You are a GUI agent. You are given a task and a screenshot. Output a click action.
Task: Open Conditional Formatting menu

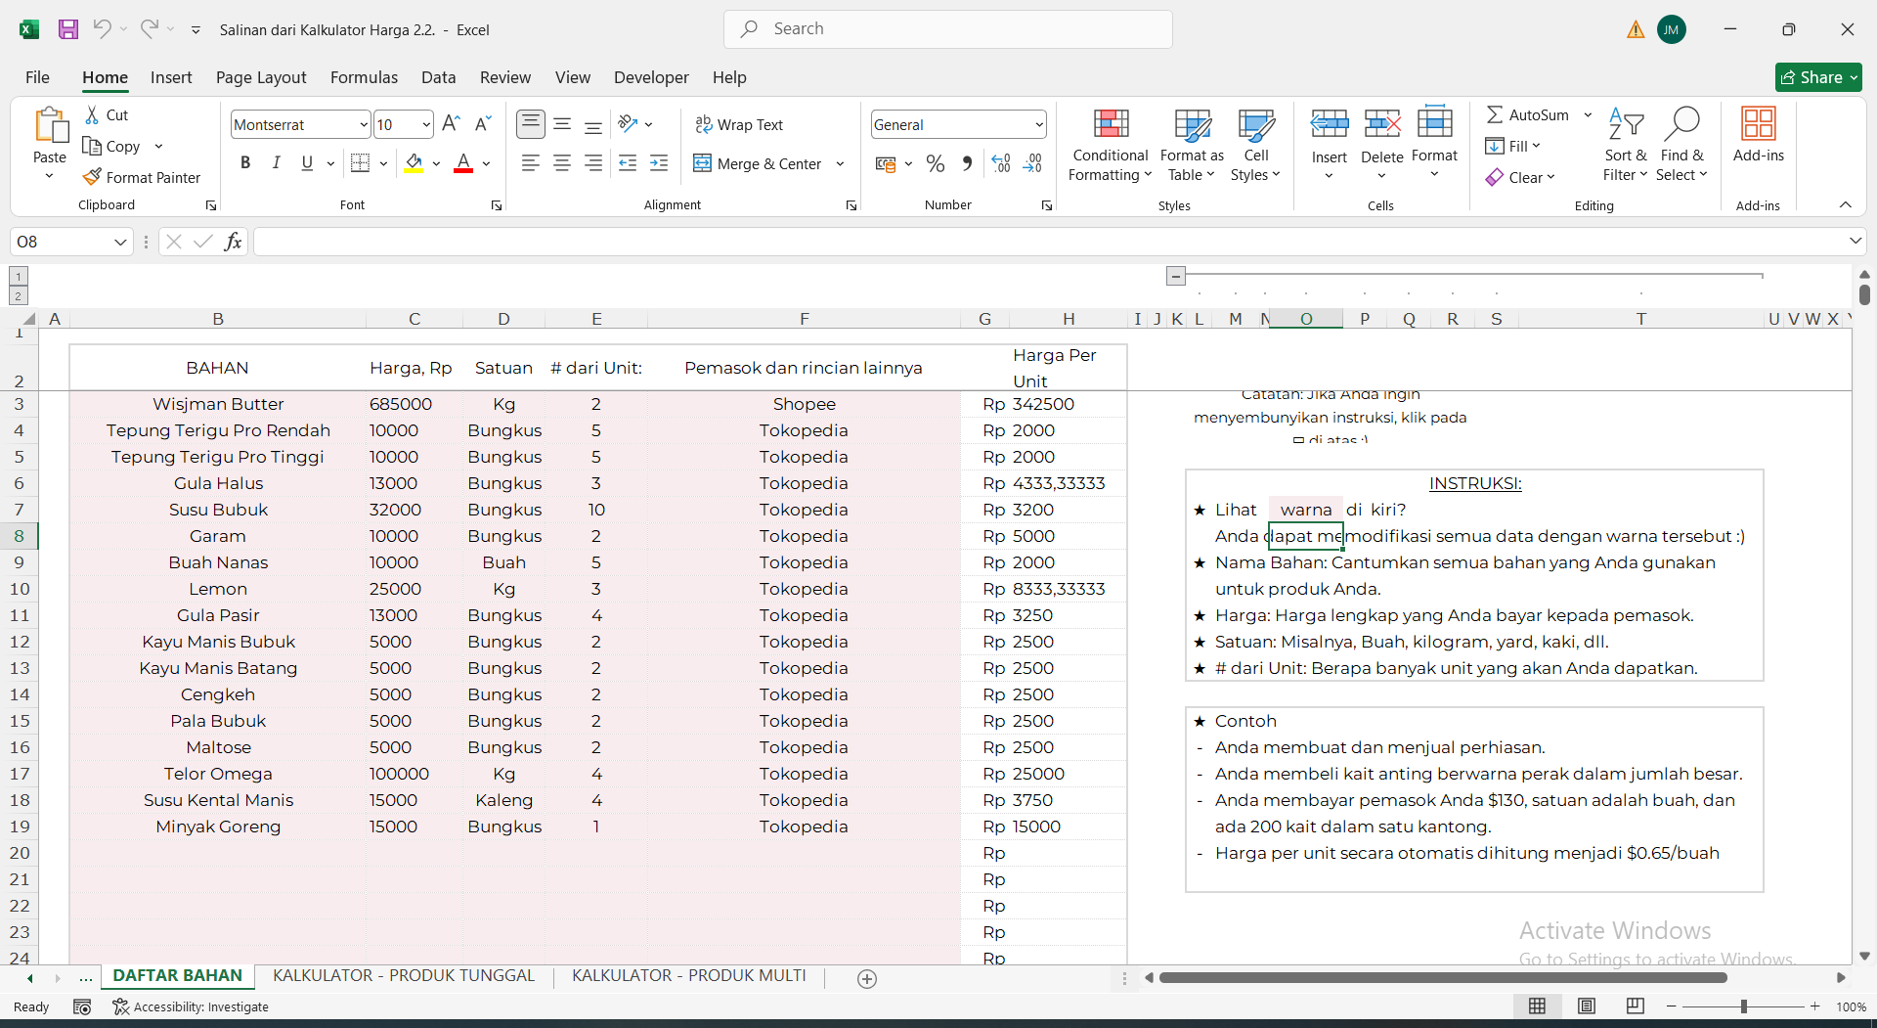pyautogui.click(x=1110, y=144)
